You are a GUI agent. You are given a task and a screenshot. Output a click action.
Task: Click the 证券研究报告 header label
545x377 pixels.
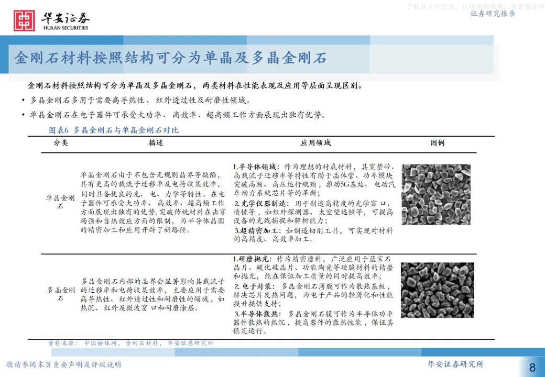coord(493,14)
